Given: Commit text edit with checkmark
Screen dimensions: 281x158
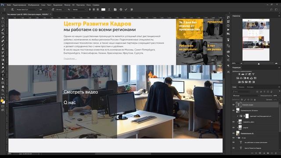Looking at the screenshot, I should pos(126,10).
